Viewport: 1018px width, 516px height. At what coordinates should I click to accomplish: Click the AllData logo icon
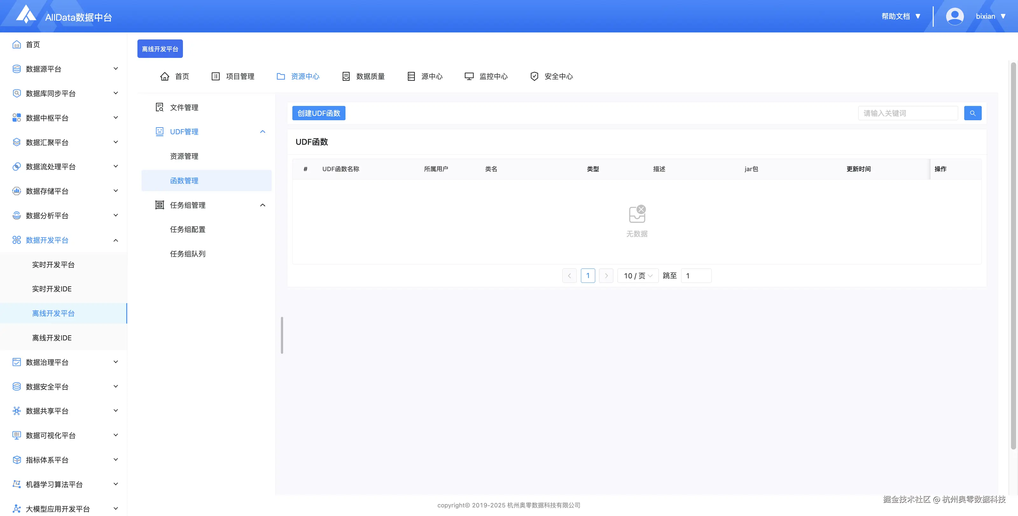26,14
